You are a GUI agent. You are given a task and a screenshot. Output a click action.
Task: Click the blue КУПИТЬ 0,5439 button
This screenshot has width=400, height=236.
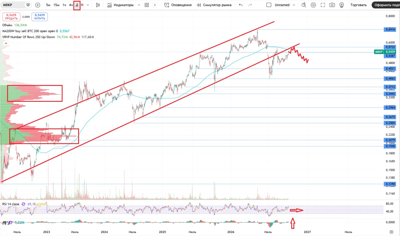(40, 17)
